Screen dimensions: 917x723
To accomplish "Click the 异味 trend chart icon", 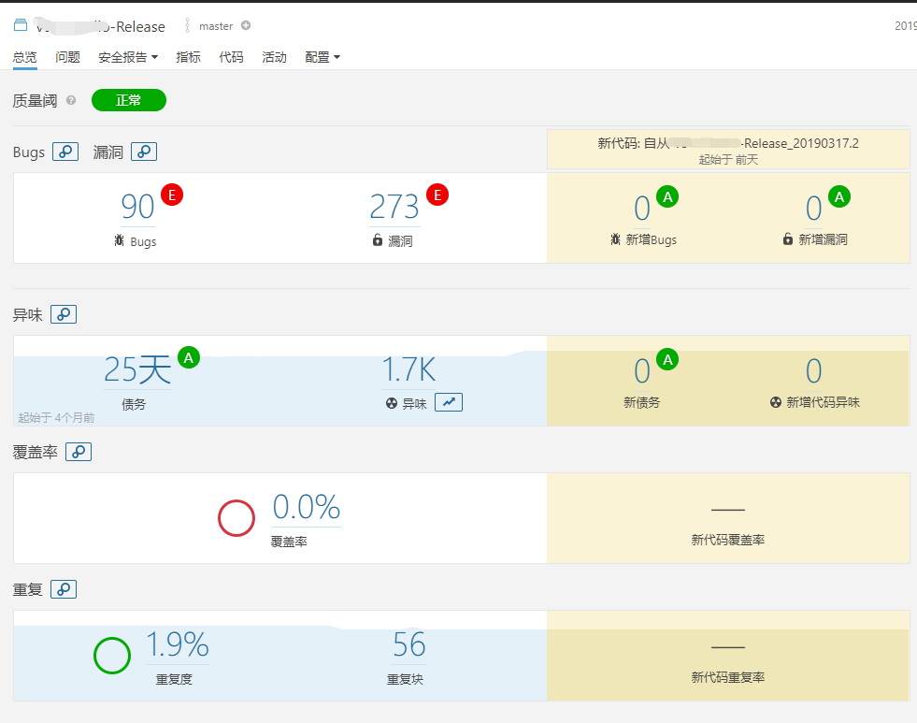I will [449, 402].
